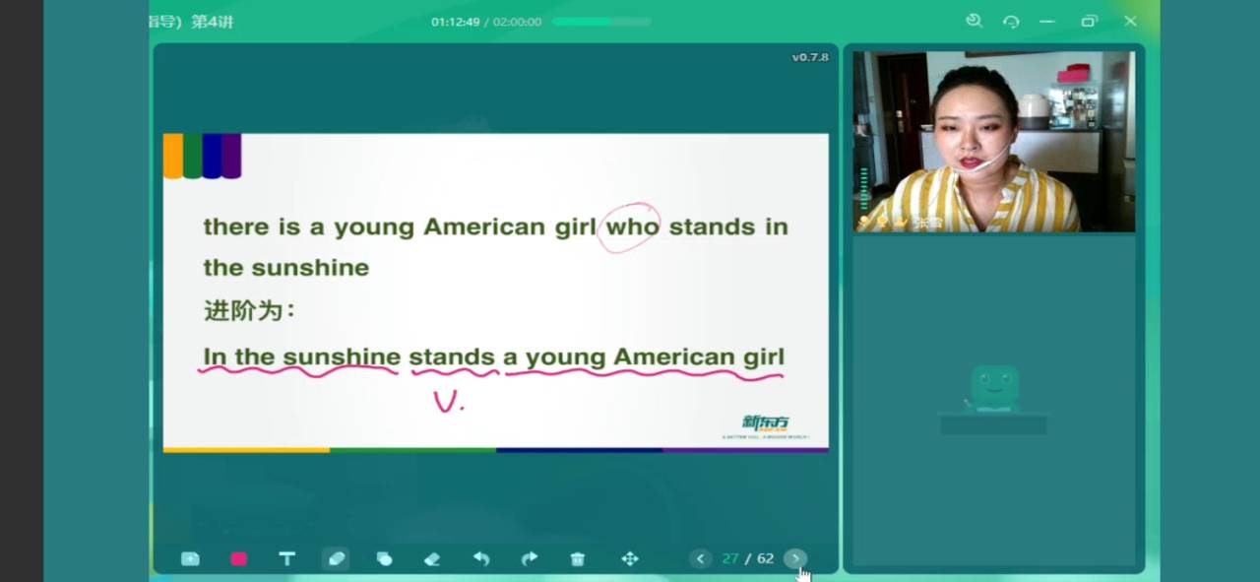
Task: Select the eraser tool
Action: [432, 558]
